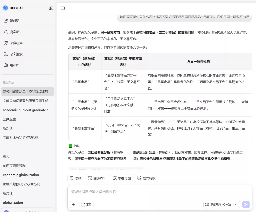Open the 工具 tools picker
The width and height of the screenshot is (256, 212).
tap(86, 204)
